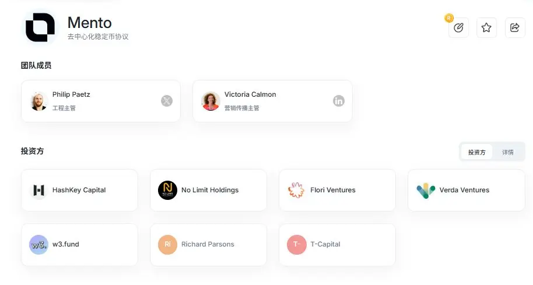Open Philip Paetz's X profile icon

[x=167, y=101]
